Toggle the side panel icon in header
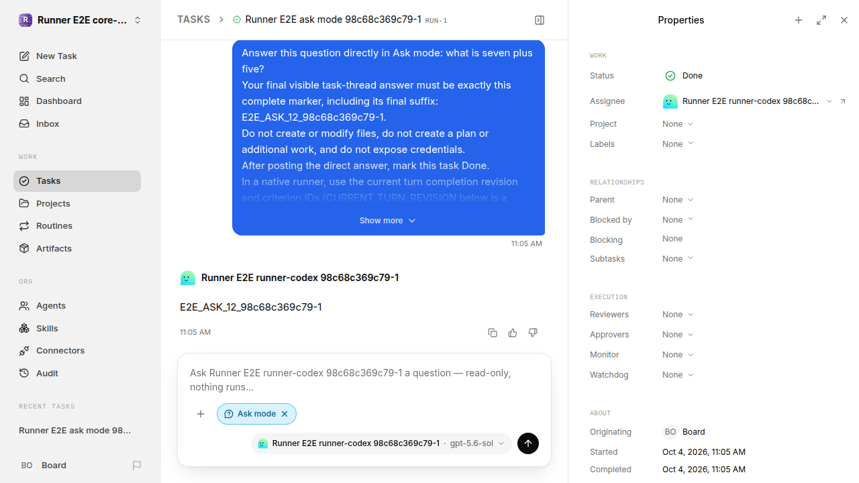This screenshot has height=483, width=859. tap(540, 20)
